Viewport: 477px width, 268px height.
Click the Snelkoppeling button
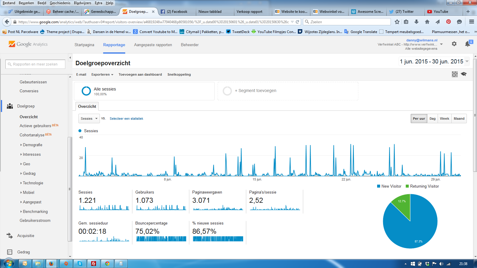[179, 74]
